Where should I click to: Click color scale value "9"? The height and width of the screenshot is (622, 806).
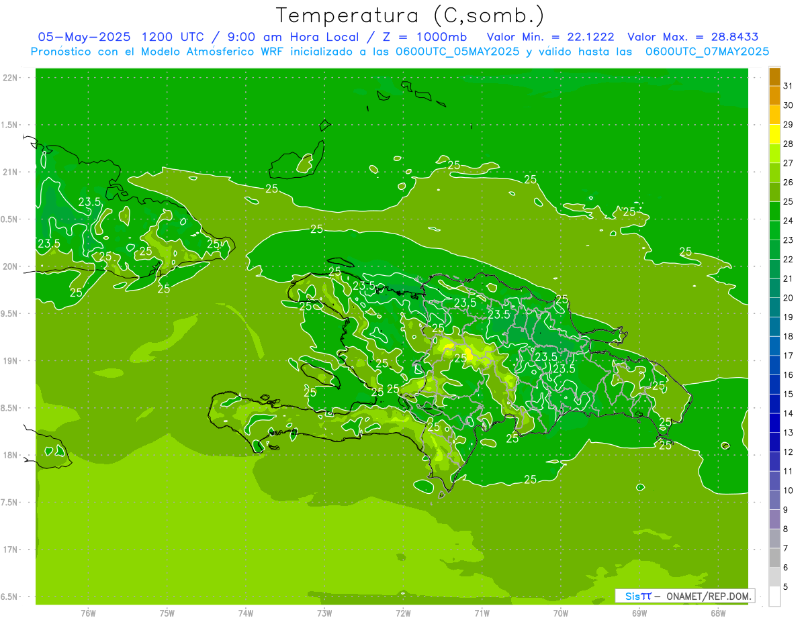[x=786, y=510]
